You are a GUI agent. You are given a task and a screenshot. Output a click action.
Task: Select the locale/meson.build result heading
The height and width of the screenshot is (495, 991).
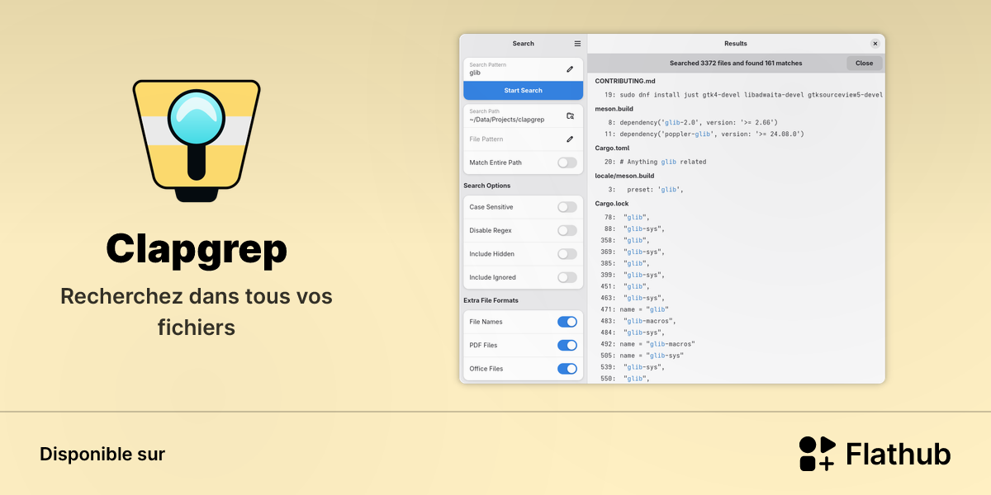[624, 176]
